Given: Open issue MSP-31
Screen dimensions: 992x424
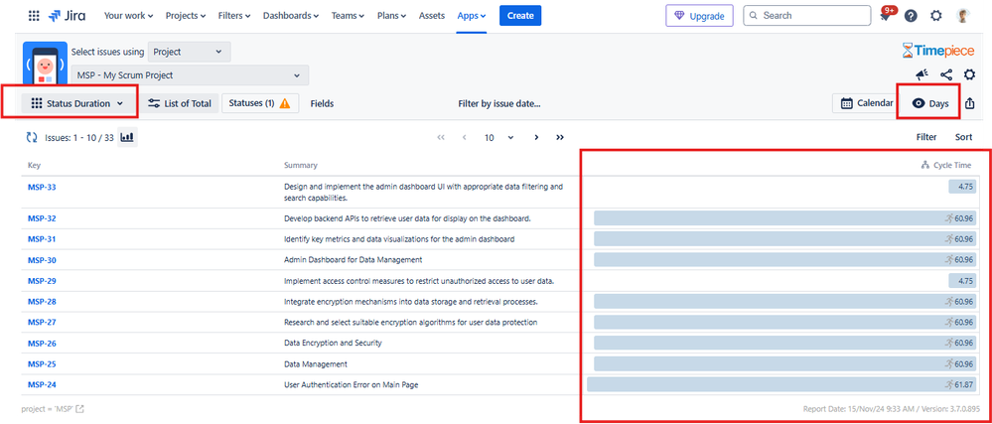Looking at the screenshot, I should tap(42, 239).
